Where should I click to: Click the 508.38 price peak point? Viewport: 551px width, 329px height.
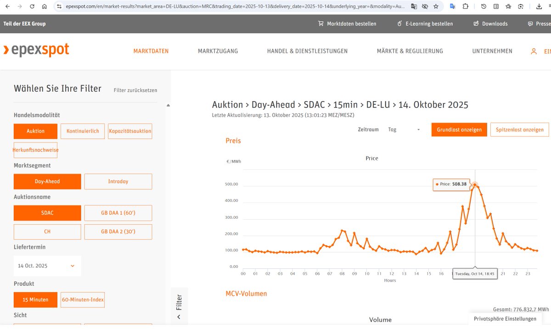[475, 185]
